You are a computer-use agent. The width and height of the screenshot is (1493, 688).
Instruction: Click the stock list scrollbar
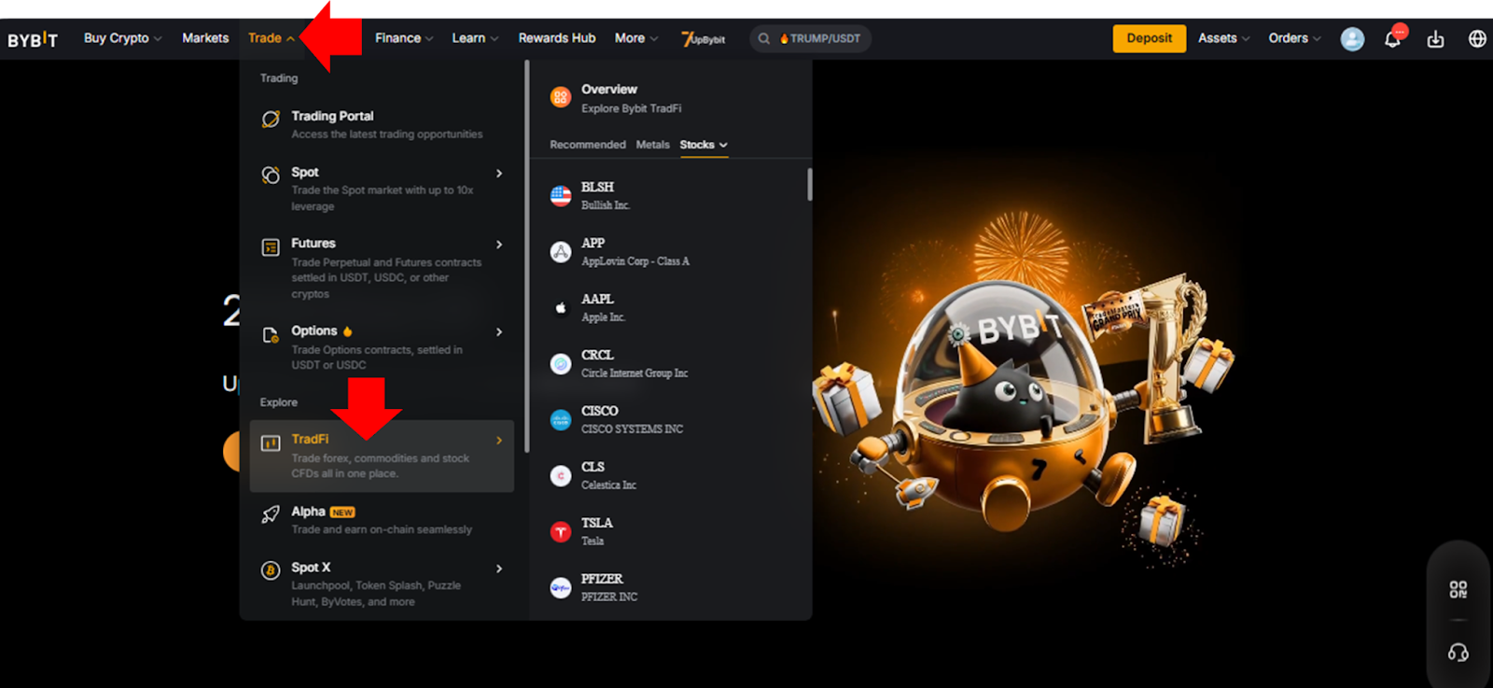tap(809, 184)
